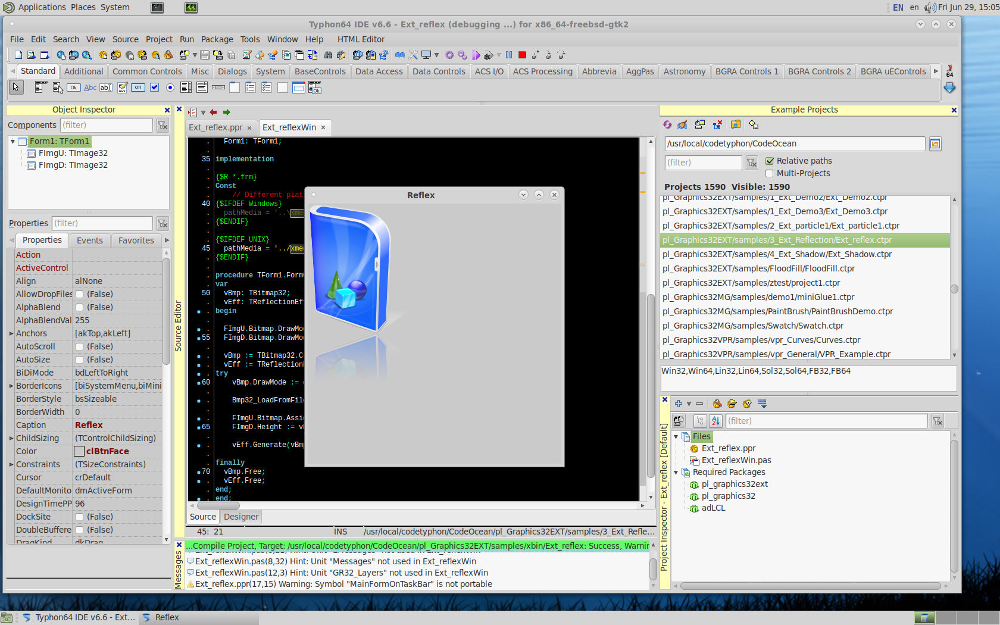Click the minus Remove icon in Project Inspector

click(x=699, y=404)
